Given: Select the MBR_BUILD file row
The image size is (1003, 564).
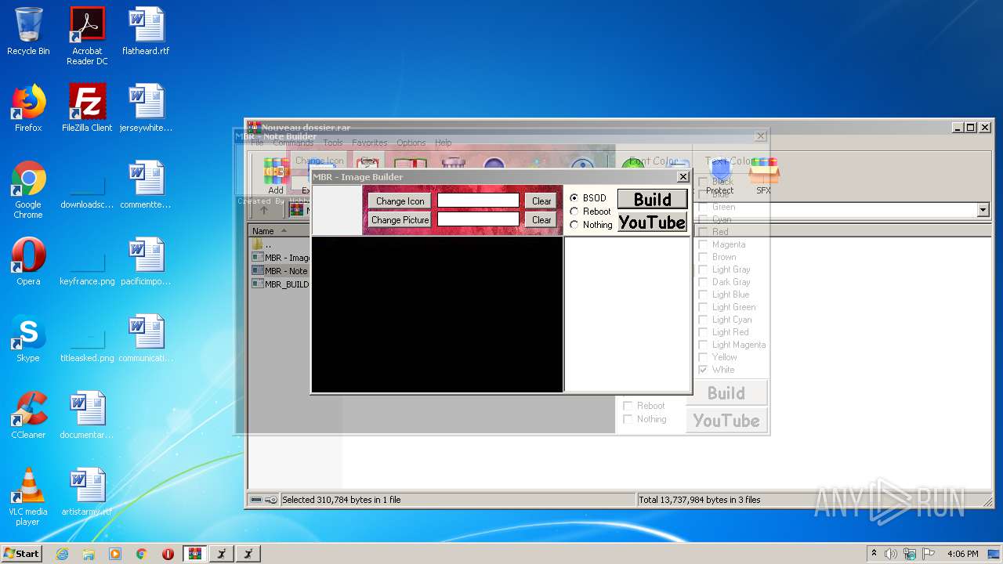Looking at the screenshot, I should 281,284.
